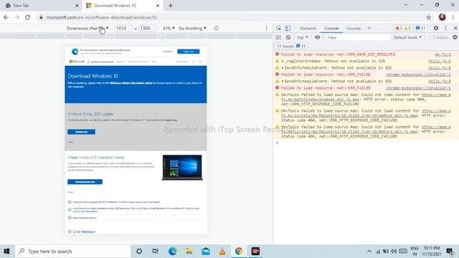Open the tab search chevron

406,5
